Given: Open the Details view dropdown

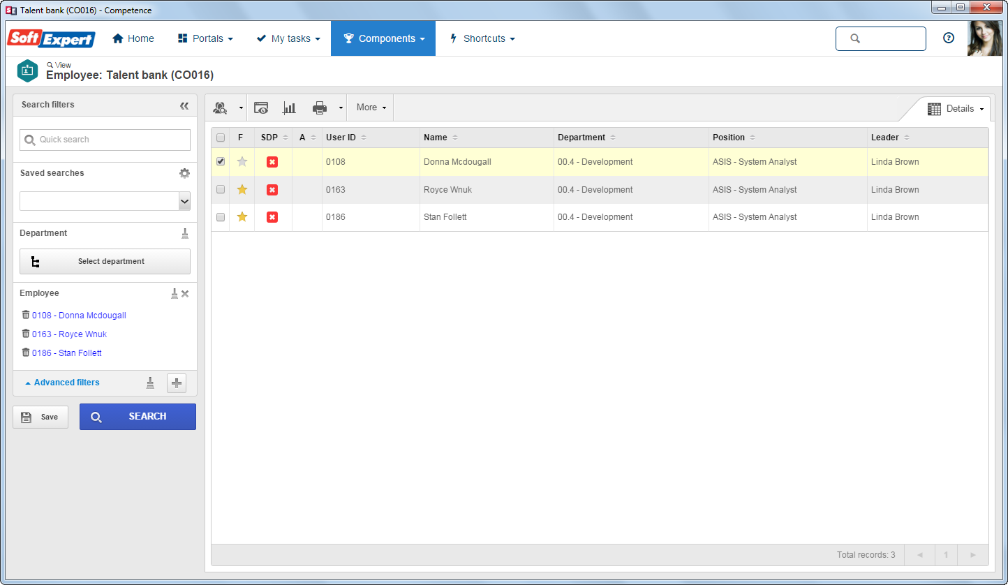Looking at the screenshot, I should 955,109.
